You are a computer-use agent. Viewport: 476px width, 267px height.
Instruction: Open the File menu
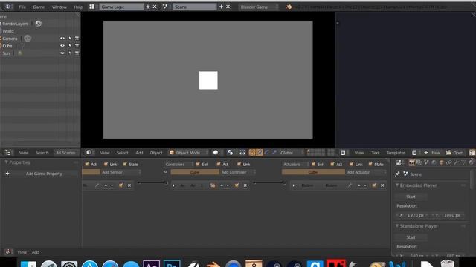coord(22,7)
